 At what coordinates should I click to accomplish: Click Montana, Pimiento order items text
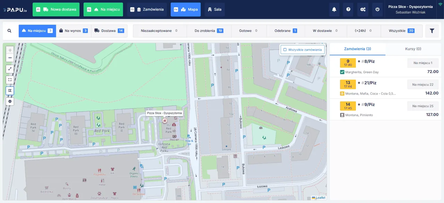359,115
